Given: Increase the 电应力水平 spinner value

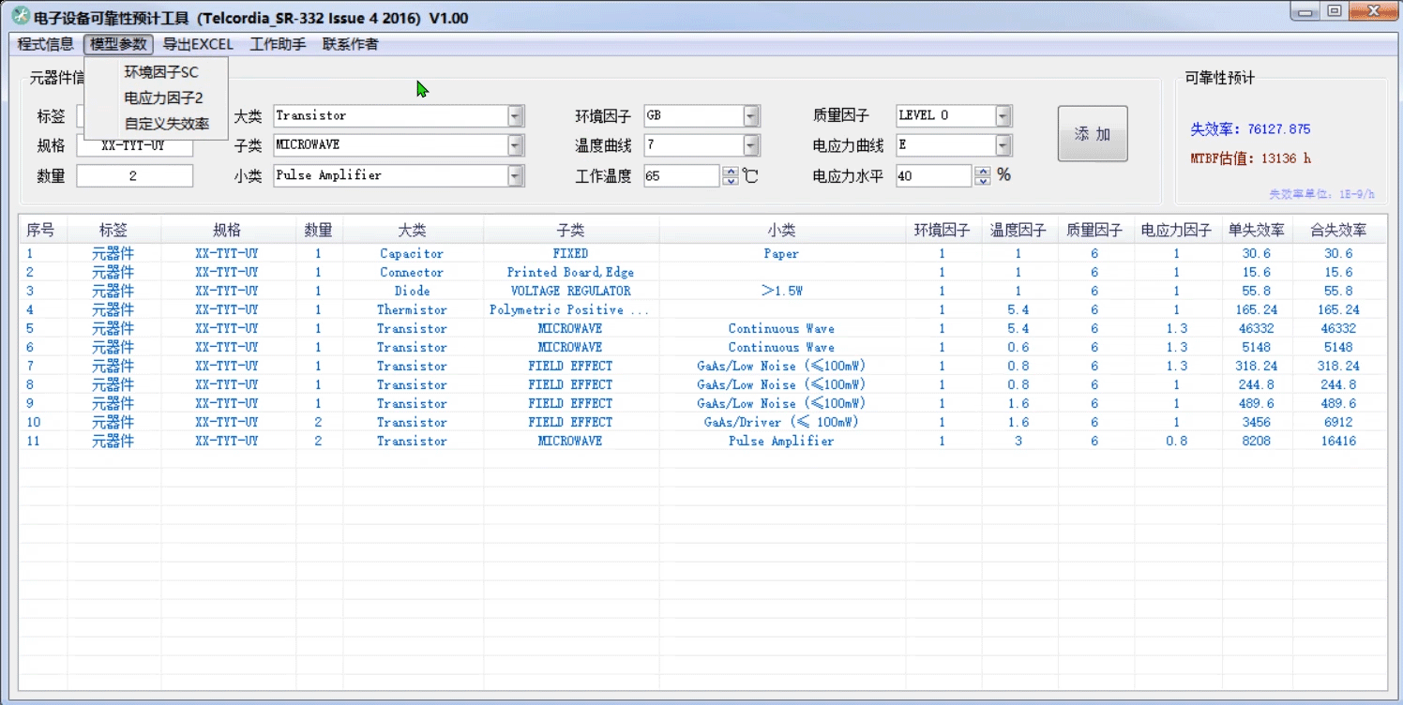Looking at the screenshot, I should 983,171.
